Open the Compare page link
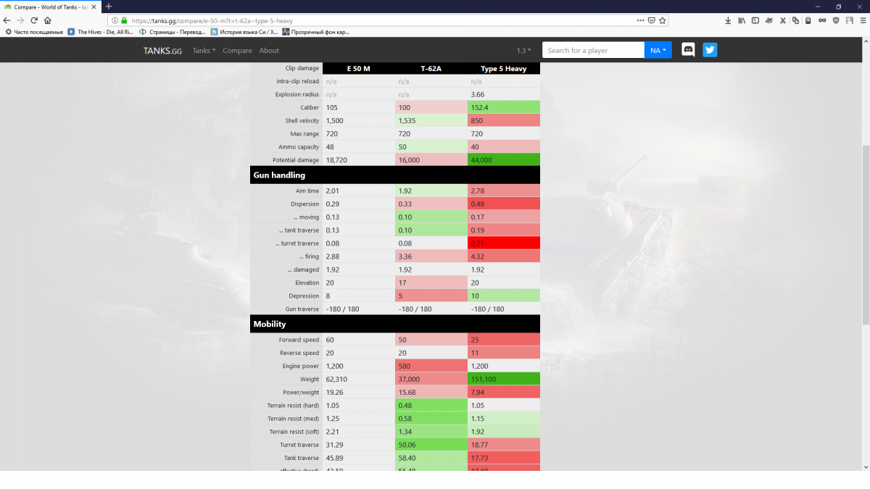 (237, 51)
